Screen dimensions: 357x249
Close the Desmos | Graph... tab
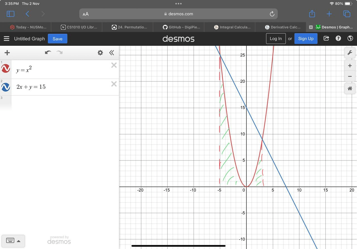(311, 27)
